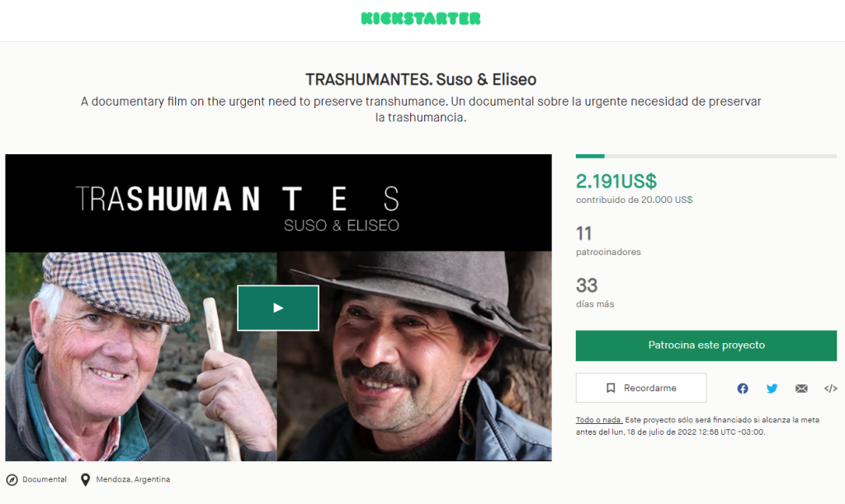The height and width of the screenshot is (504, 845).
Task: Click the bookmark icon in Recordarme
Action: [611, 388]
